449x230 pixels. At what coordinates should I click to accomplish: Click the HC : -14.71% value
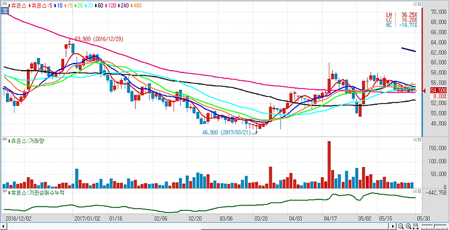[402, 25]
